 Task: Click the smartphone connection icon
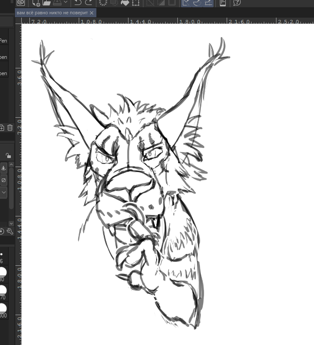point(223,2)
